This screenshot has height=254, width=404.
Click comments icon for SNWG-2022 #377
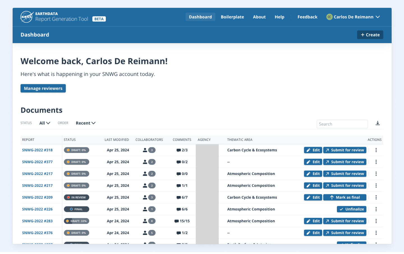(x=178, y=162)
